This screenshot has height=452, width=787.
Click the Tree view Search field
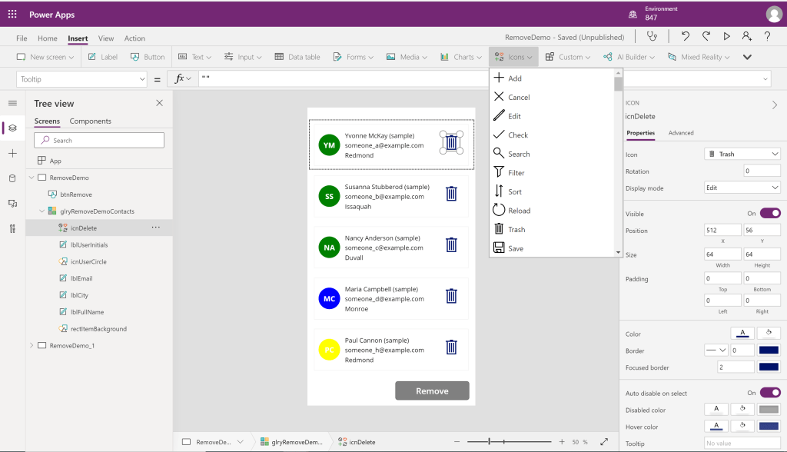pyautogui.click(x=99, y=140)
